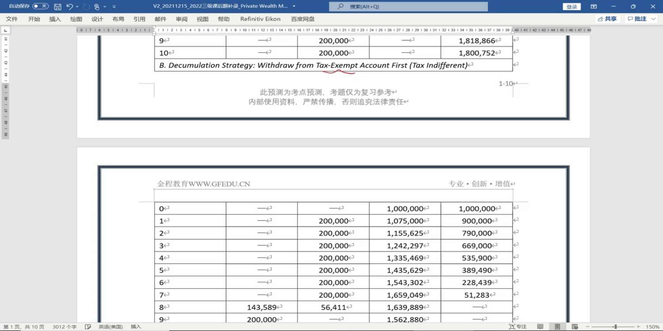Open the document title dropdown arrow
This screenshot has height=331, width=663.
coord(294,7)
